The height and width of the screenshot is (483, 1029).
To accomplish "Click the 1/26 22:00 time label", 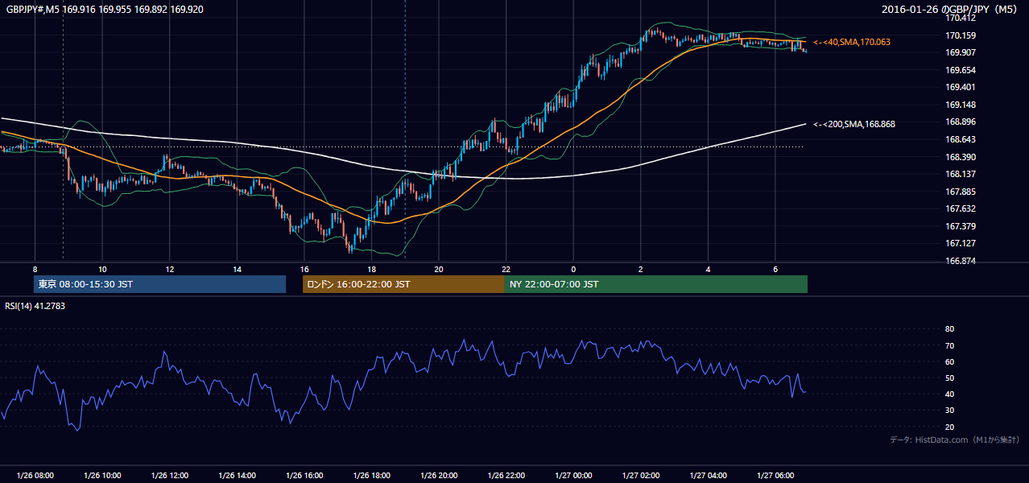I will click(x=506, y=475).
